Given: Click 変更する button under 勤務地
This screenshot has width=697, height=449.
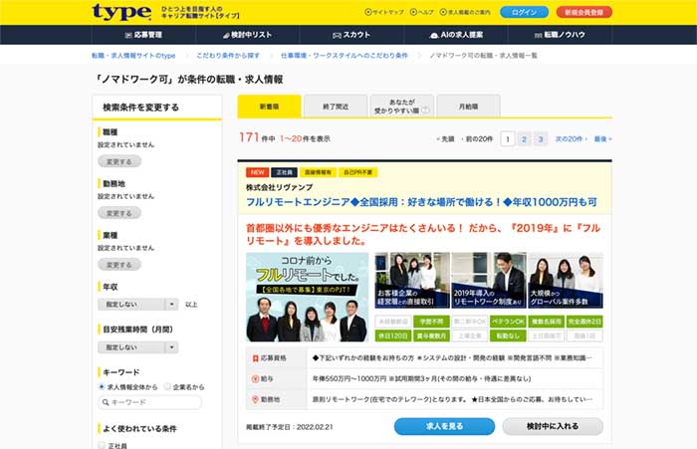Looking at the screenshot, I should point(119,213).
